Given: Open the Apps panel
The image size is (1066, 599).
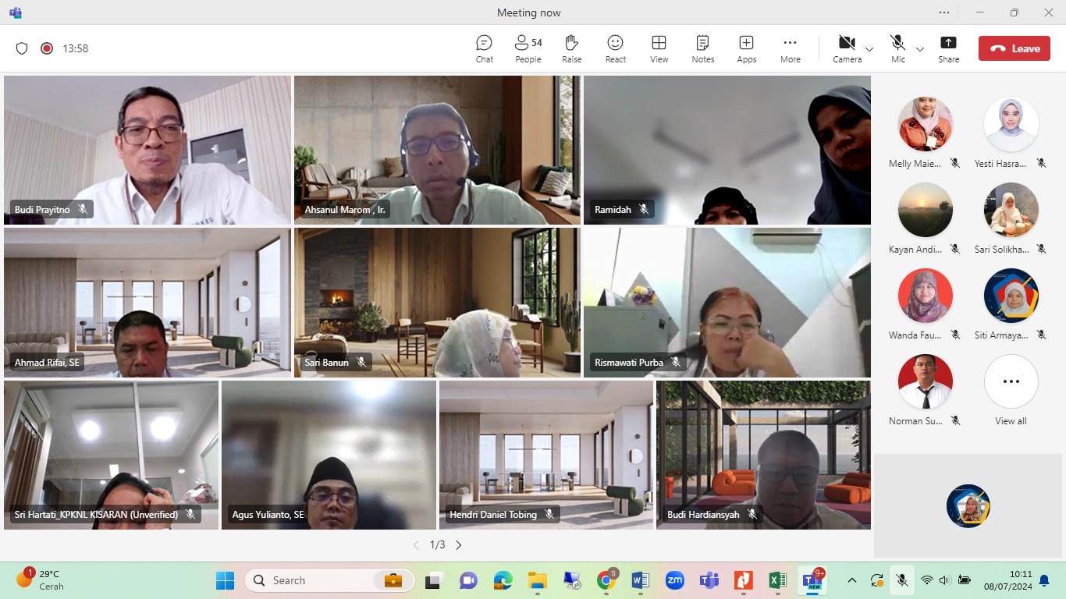Looking at the screenshot, I should (x=746, y=48).
